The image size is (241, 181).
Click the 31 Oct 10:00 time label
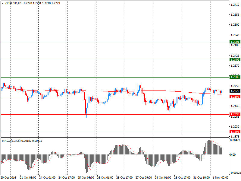pyautogui.click(x=202, y=178)
